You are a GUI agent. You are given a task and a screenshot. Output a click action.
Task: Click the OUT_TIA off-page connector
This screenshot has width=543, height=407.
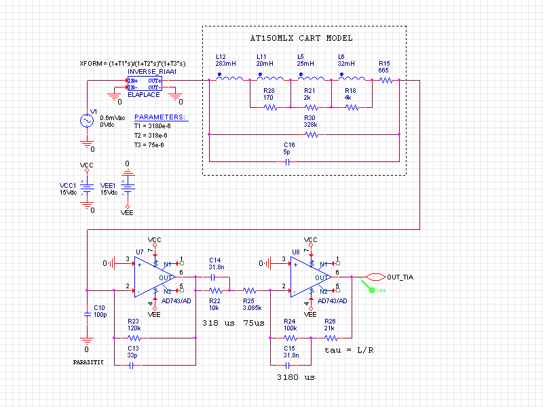coord(376,277)
